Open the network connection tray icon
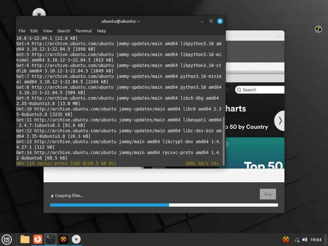Viewport: 328px width, 246px height. click(297, 240)
